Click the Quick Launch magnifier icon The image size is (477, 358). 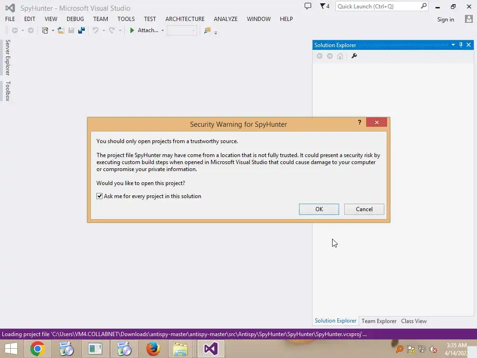tap(423, 6)
